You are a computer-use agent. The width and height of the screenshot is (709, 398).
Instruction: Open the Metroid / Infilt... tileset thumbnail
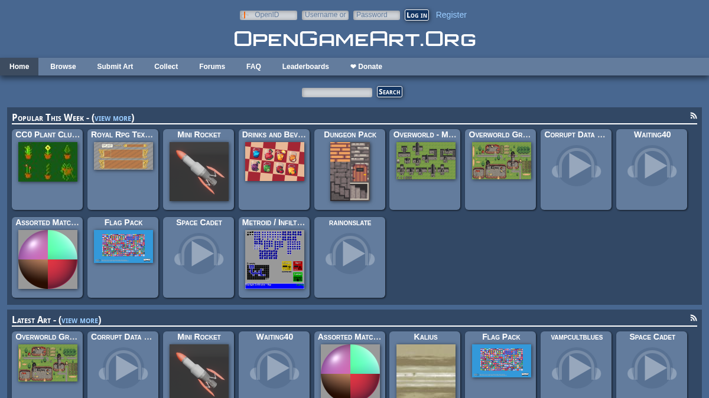[x=275, y=259]
